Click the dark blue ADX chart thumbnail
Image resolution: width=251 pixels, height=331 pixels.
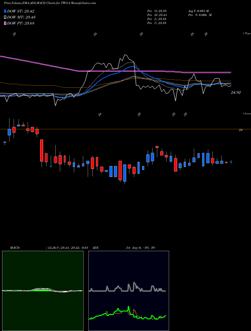[x=129, y=291]
